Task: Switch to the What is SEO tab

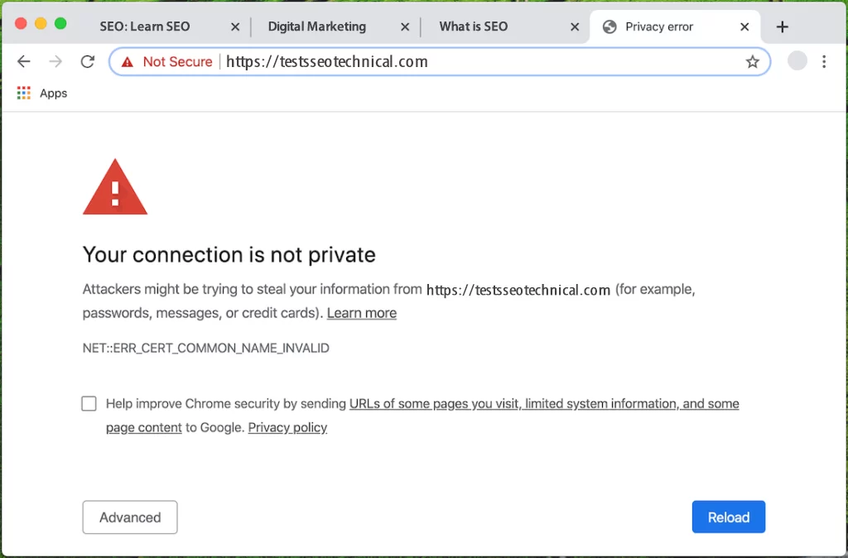Action: click(x=473, y=26)
